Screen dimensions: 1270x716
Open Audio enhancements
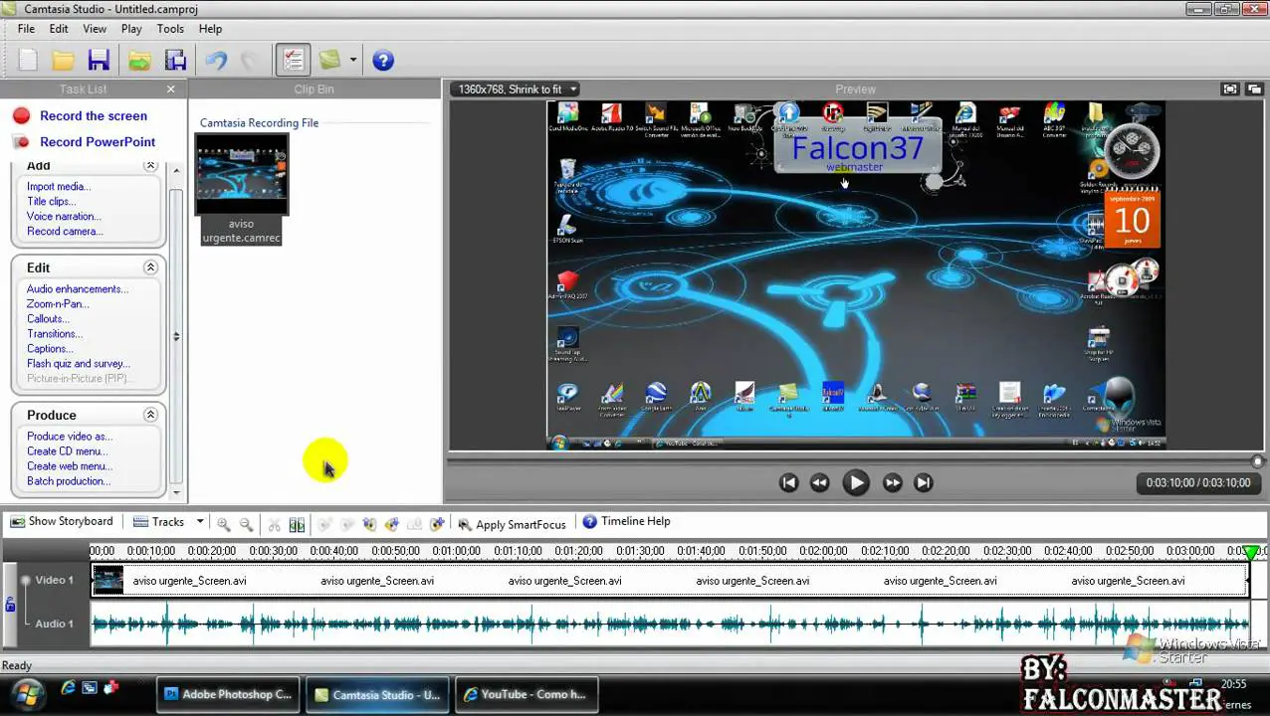coord(78,289)
